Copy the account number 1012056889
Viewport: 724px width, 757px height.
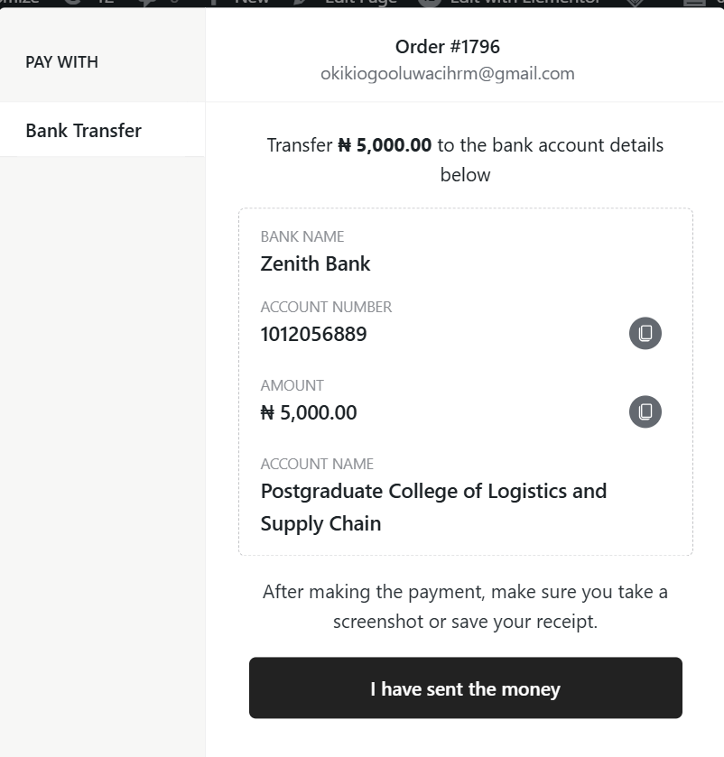(645, 333)
